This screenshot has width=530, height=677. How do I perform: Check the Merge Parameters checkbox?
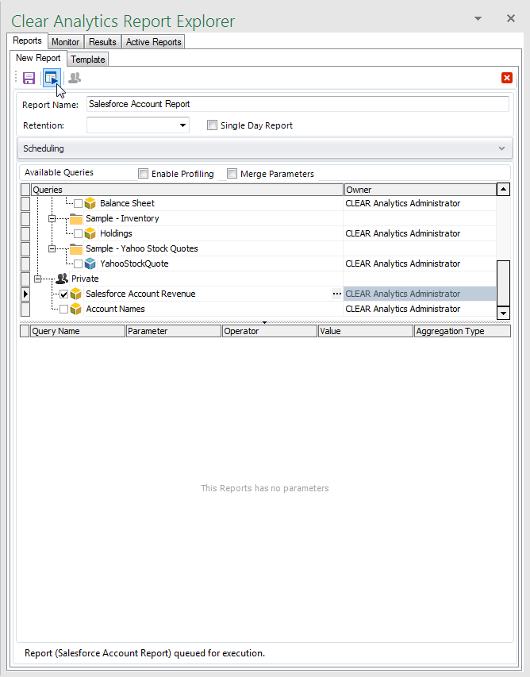[x=232, y=174]
